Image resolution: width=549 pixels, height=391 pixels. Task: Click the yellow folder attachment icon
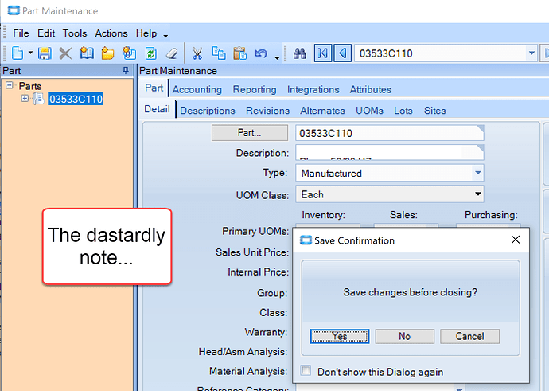[x=108, y=53]
